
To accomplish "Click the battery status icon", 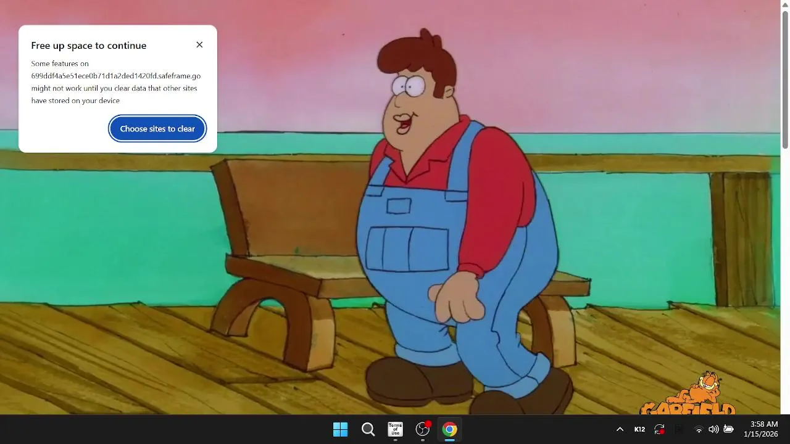I will (x=728, y=429).
